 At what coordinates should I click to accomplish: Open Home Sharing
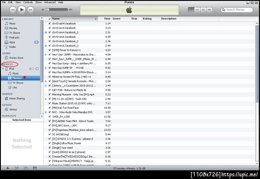click(17, 98)
